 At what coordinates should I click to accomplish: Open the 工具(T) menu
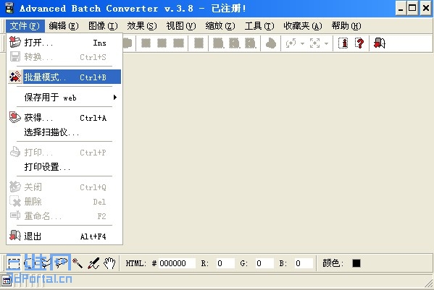tap(259, 26)
